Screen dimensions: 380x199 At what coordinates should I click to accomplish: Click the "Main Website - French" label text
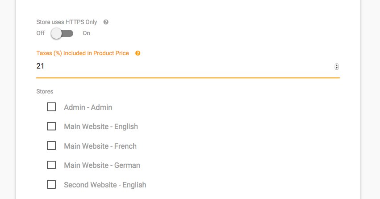point(100,146)
